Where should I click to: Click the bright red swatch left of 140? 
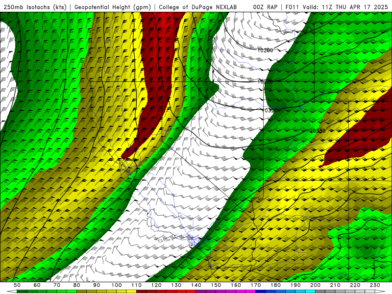tap(191, 291)
